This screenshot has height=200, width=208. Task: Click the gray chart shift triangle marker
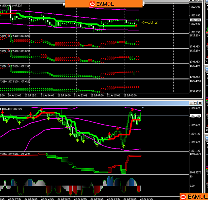tap(143, 107)
